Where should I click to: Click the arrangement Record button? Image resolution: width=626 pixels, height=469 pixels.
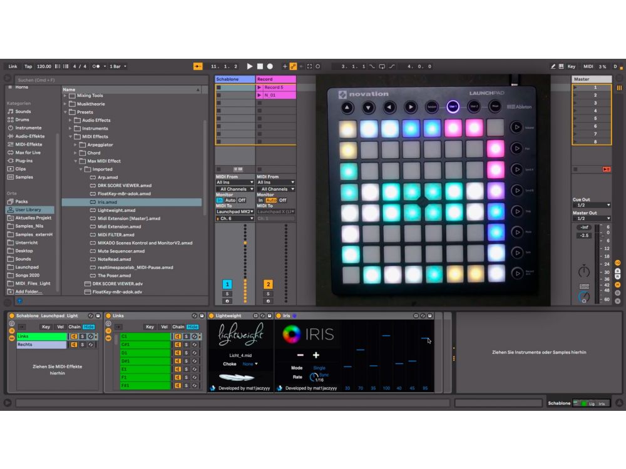coord(270,66)
